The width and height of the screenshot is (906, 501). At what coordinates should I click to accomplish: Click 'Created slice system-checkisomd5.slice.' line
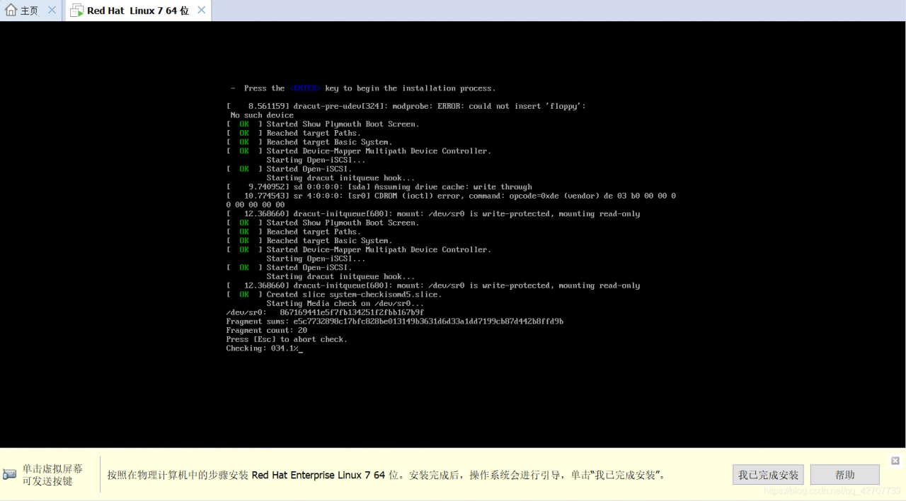334,294
